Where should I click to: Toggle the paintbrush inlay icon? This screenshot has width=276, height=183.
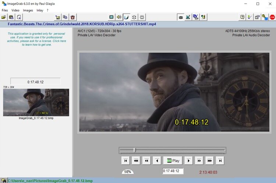pyautogui.click(x=127, y=17)
